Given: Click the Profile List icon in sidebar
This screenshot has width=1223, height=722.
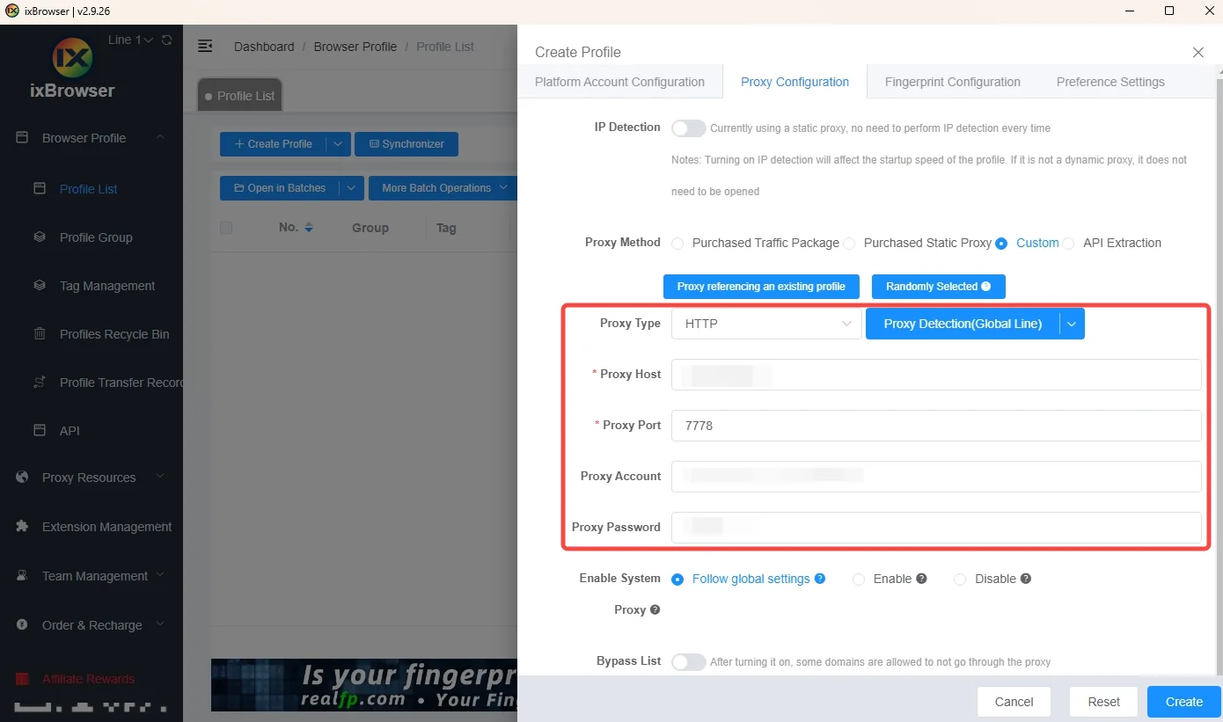Looking at the screenshot, I should pos(39,188).
